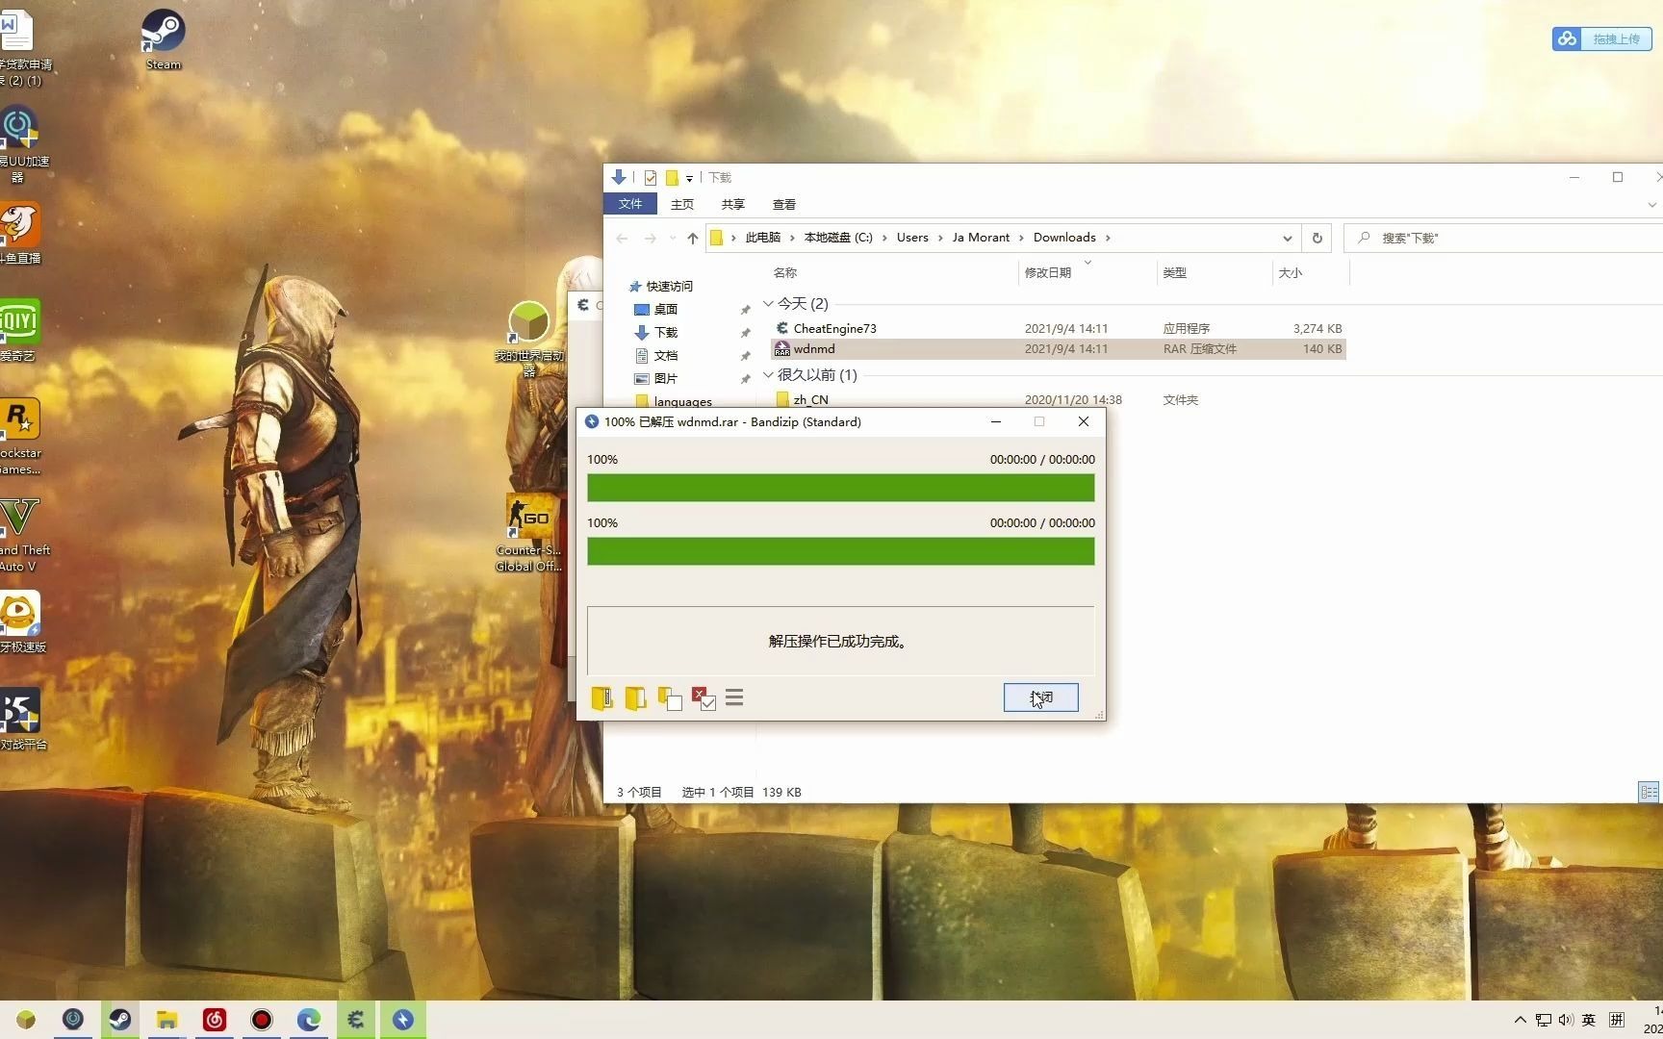The image size is (1663, 1039).
Task: Open the 我的世界启动器 desktop icon
Action: tap(528, 338)
